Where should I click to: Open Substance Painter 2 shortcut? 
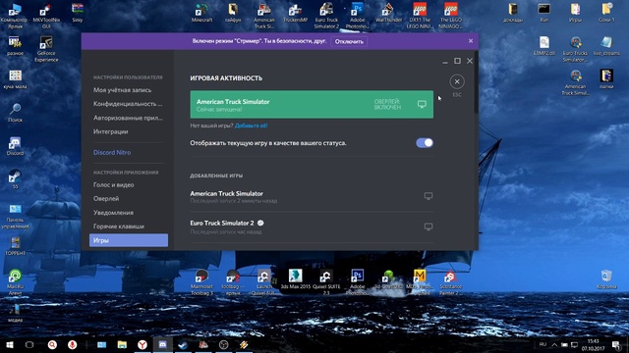[450, 282]
